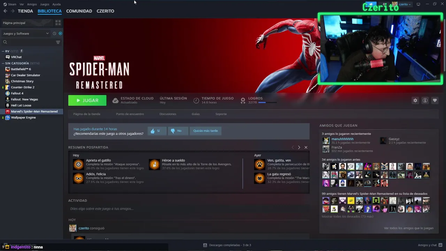Open Página de la tienda link
The height and width of the screenshot is (251, 446).
click(x=87, y=114)
